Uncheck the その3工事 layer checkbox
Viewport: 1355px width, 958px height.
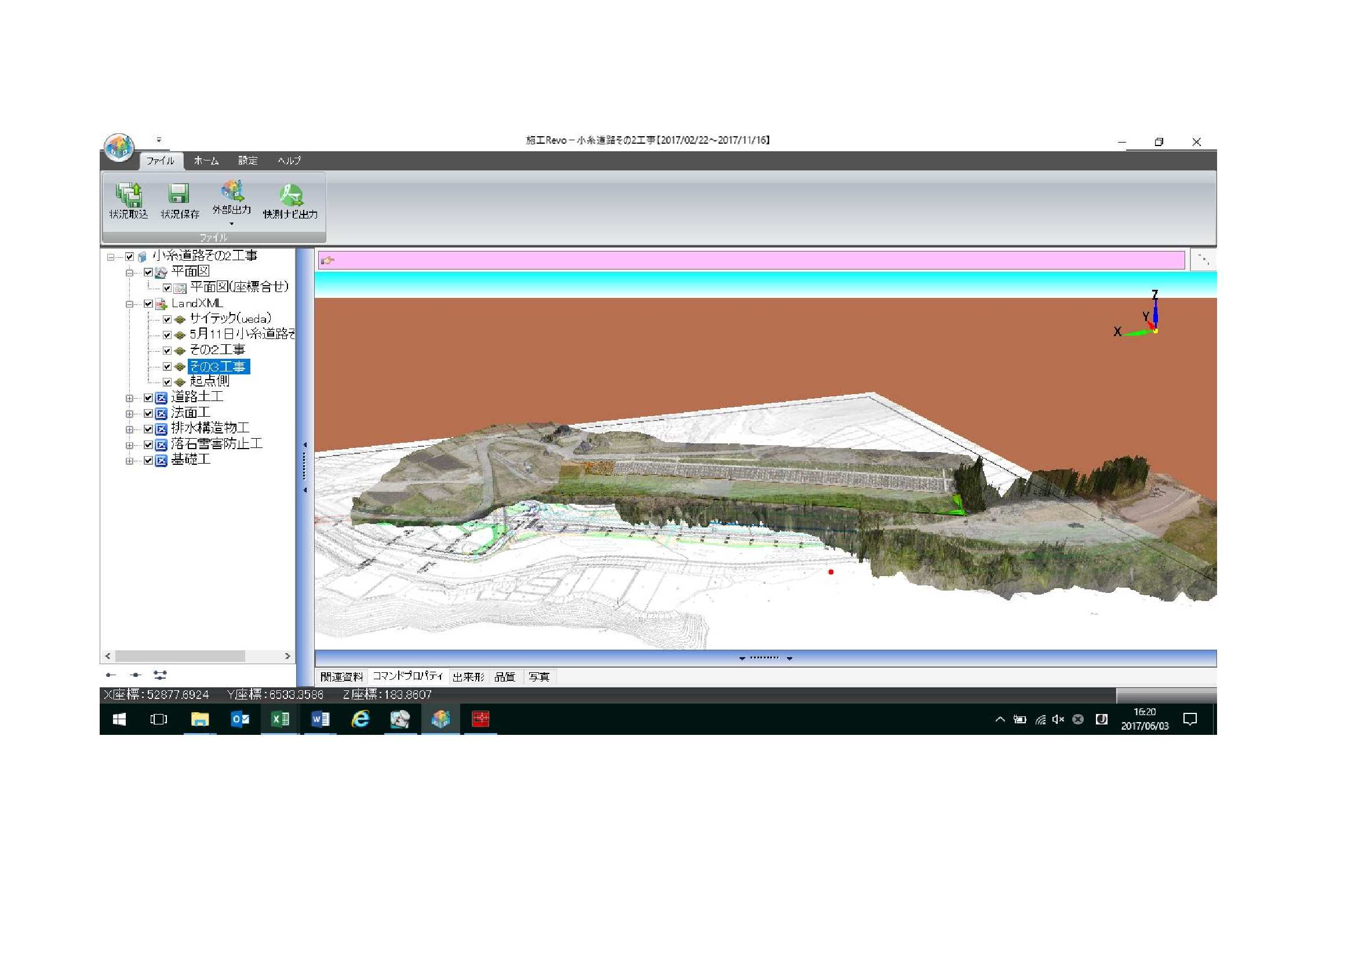pyautogui.click(x=167, y=366)
